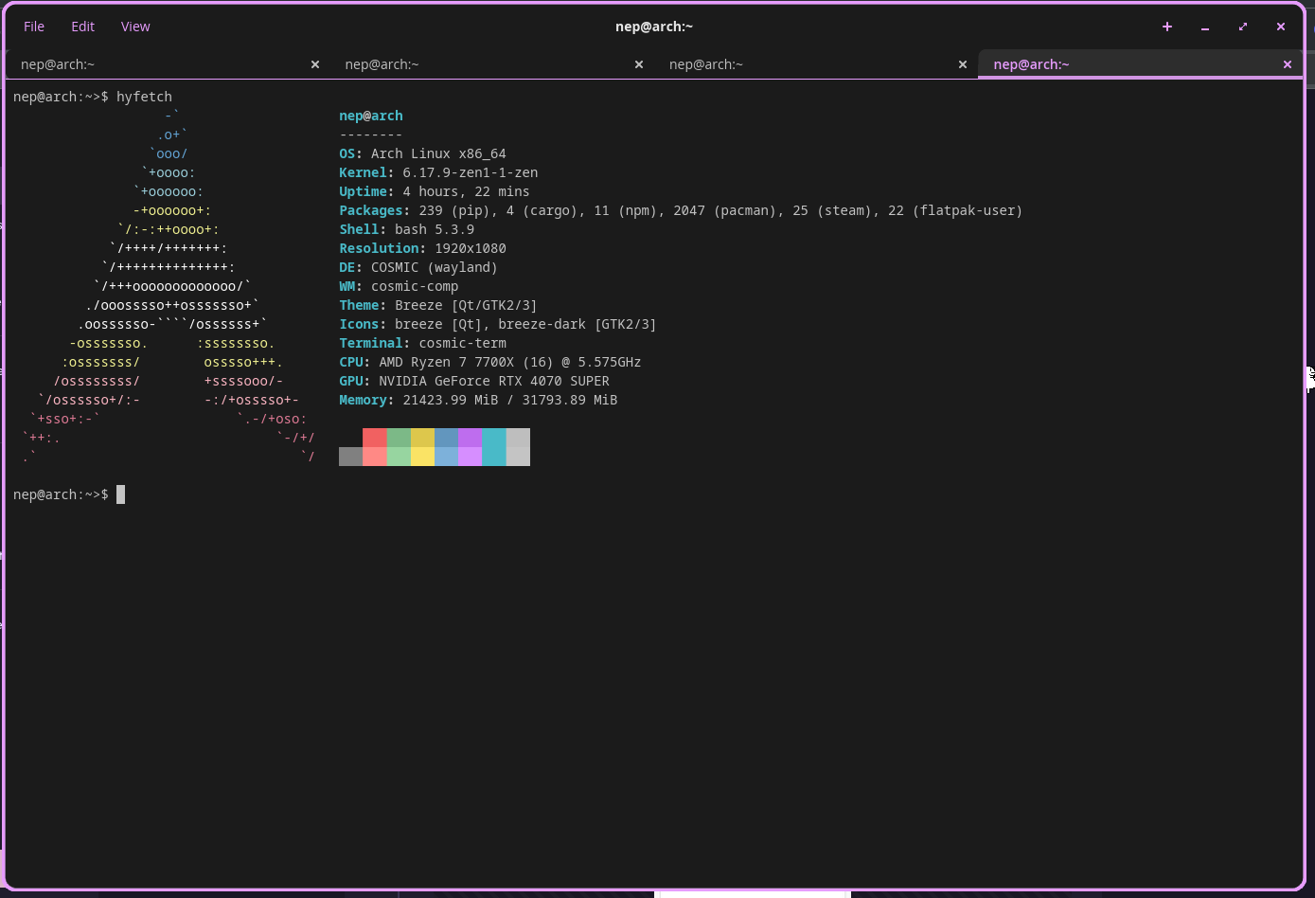This screenshot has width=1315, height=898.
Task: Click the light purple swatch in the bottom row
Action: point(470,457)
